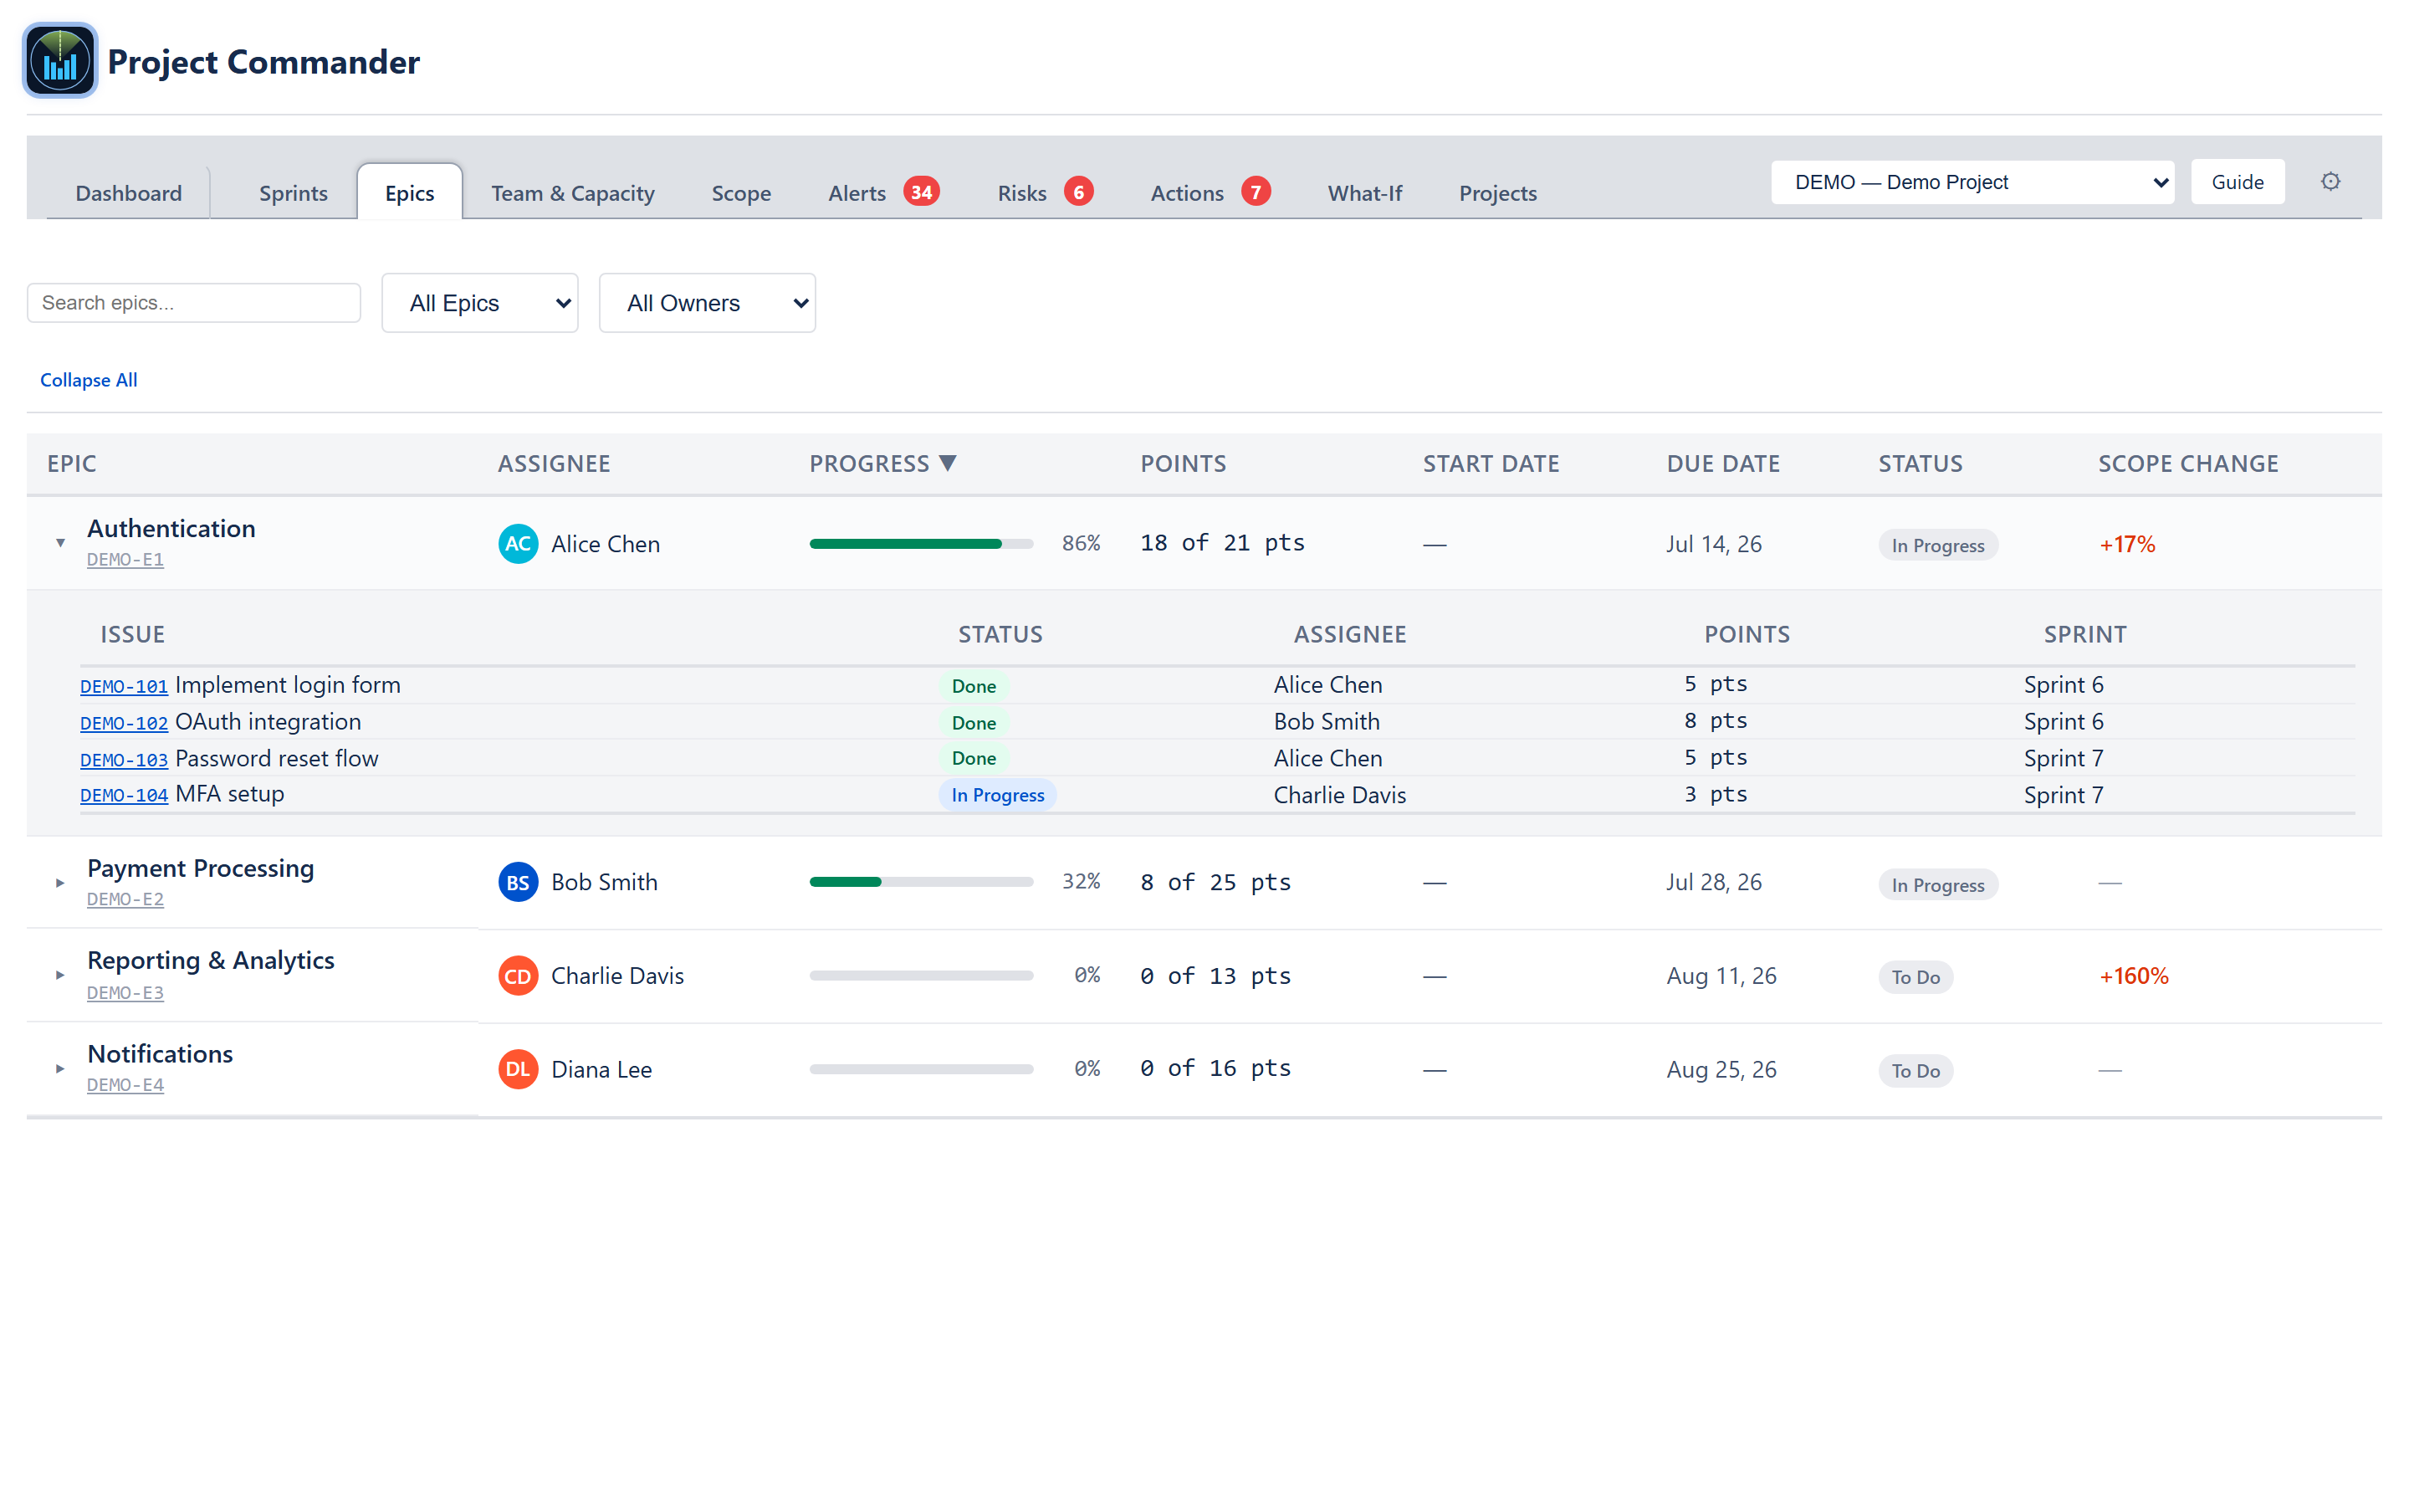Click the Guide button
This screenshot has width=2409, height=1506.
[x=2237, y=182]
